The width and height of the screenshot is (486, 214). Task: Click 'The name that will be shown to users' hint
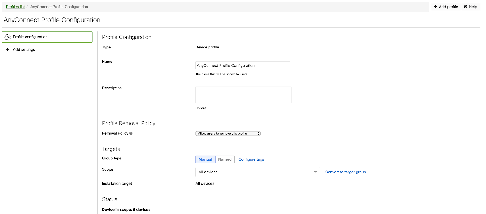point(221,74)
